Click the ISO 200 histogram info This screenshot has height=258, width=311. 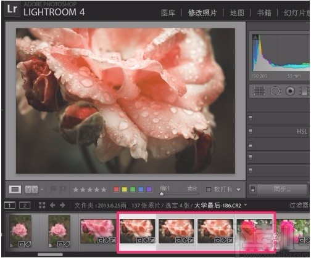pyautogui.click(x=260, y=76)
